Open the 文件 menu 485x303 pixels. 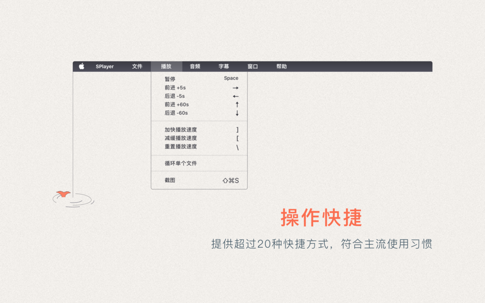pyautogui.click(x=137, y=66)
